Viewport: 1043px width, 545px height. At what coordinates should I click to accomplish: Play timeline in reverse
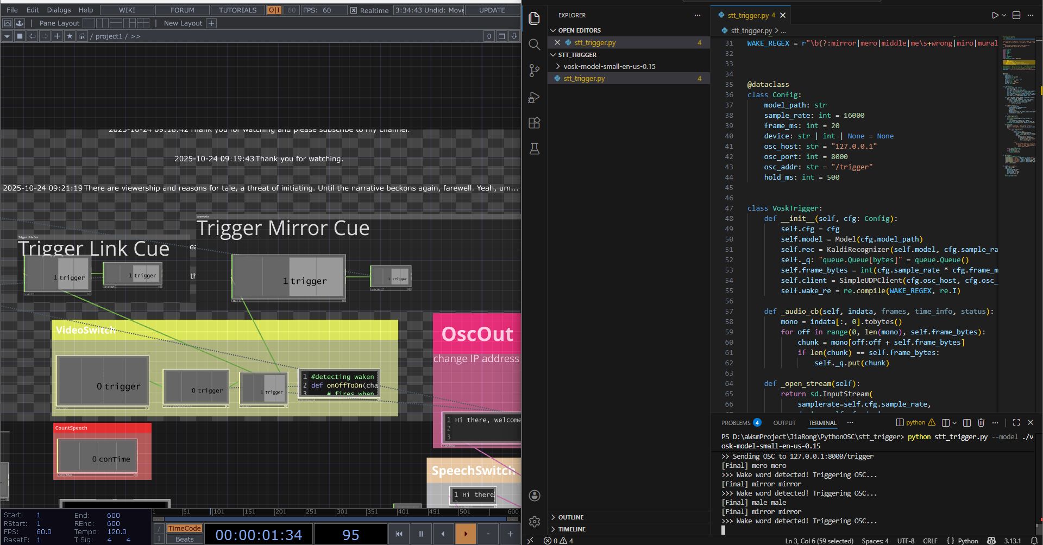tap(443, 534)
